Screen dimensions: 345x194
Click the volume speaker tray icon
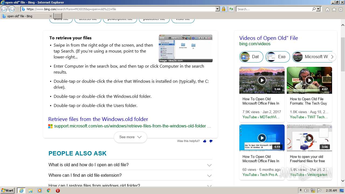tap(306, 190)
